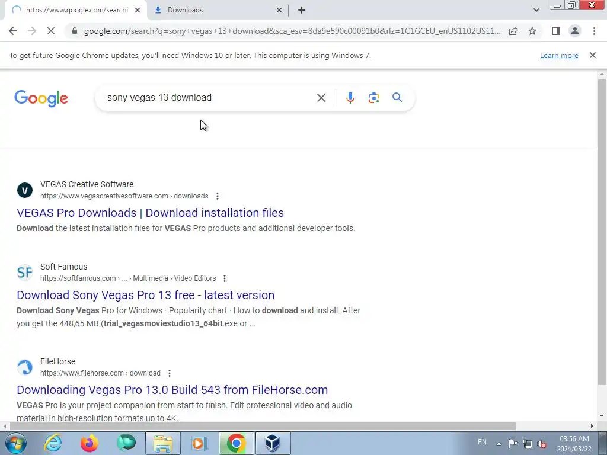Click the vertical scrollbar thumb
Image resolution: width=607 pixels, height=455 pixels.
tap(602, 232)
